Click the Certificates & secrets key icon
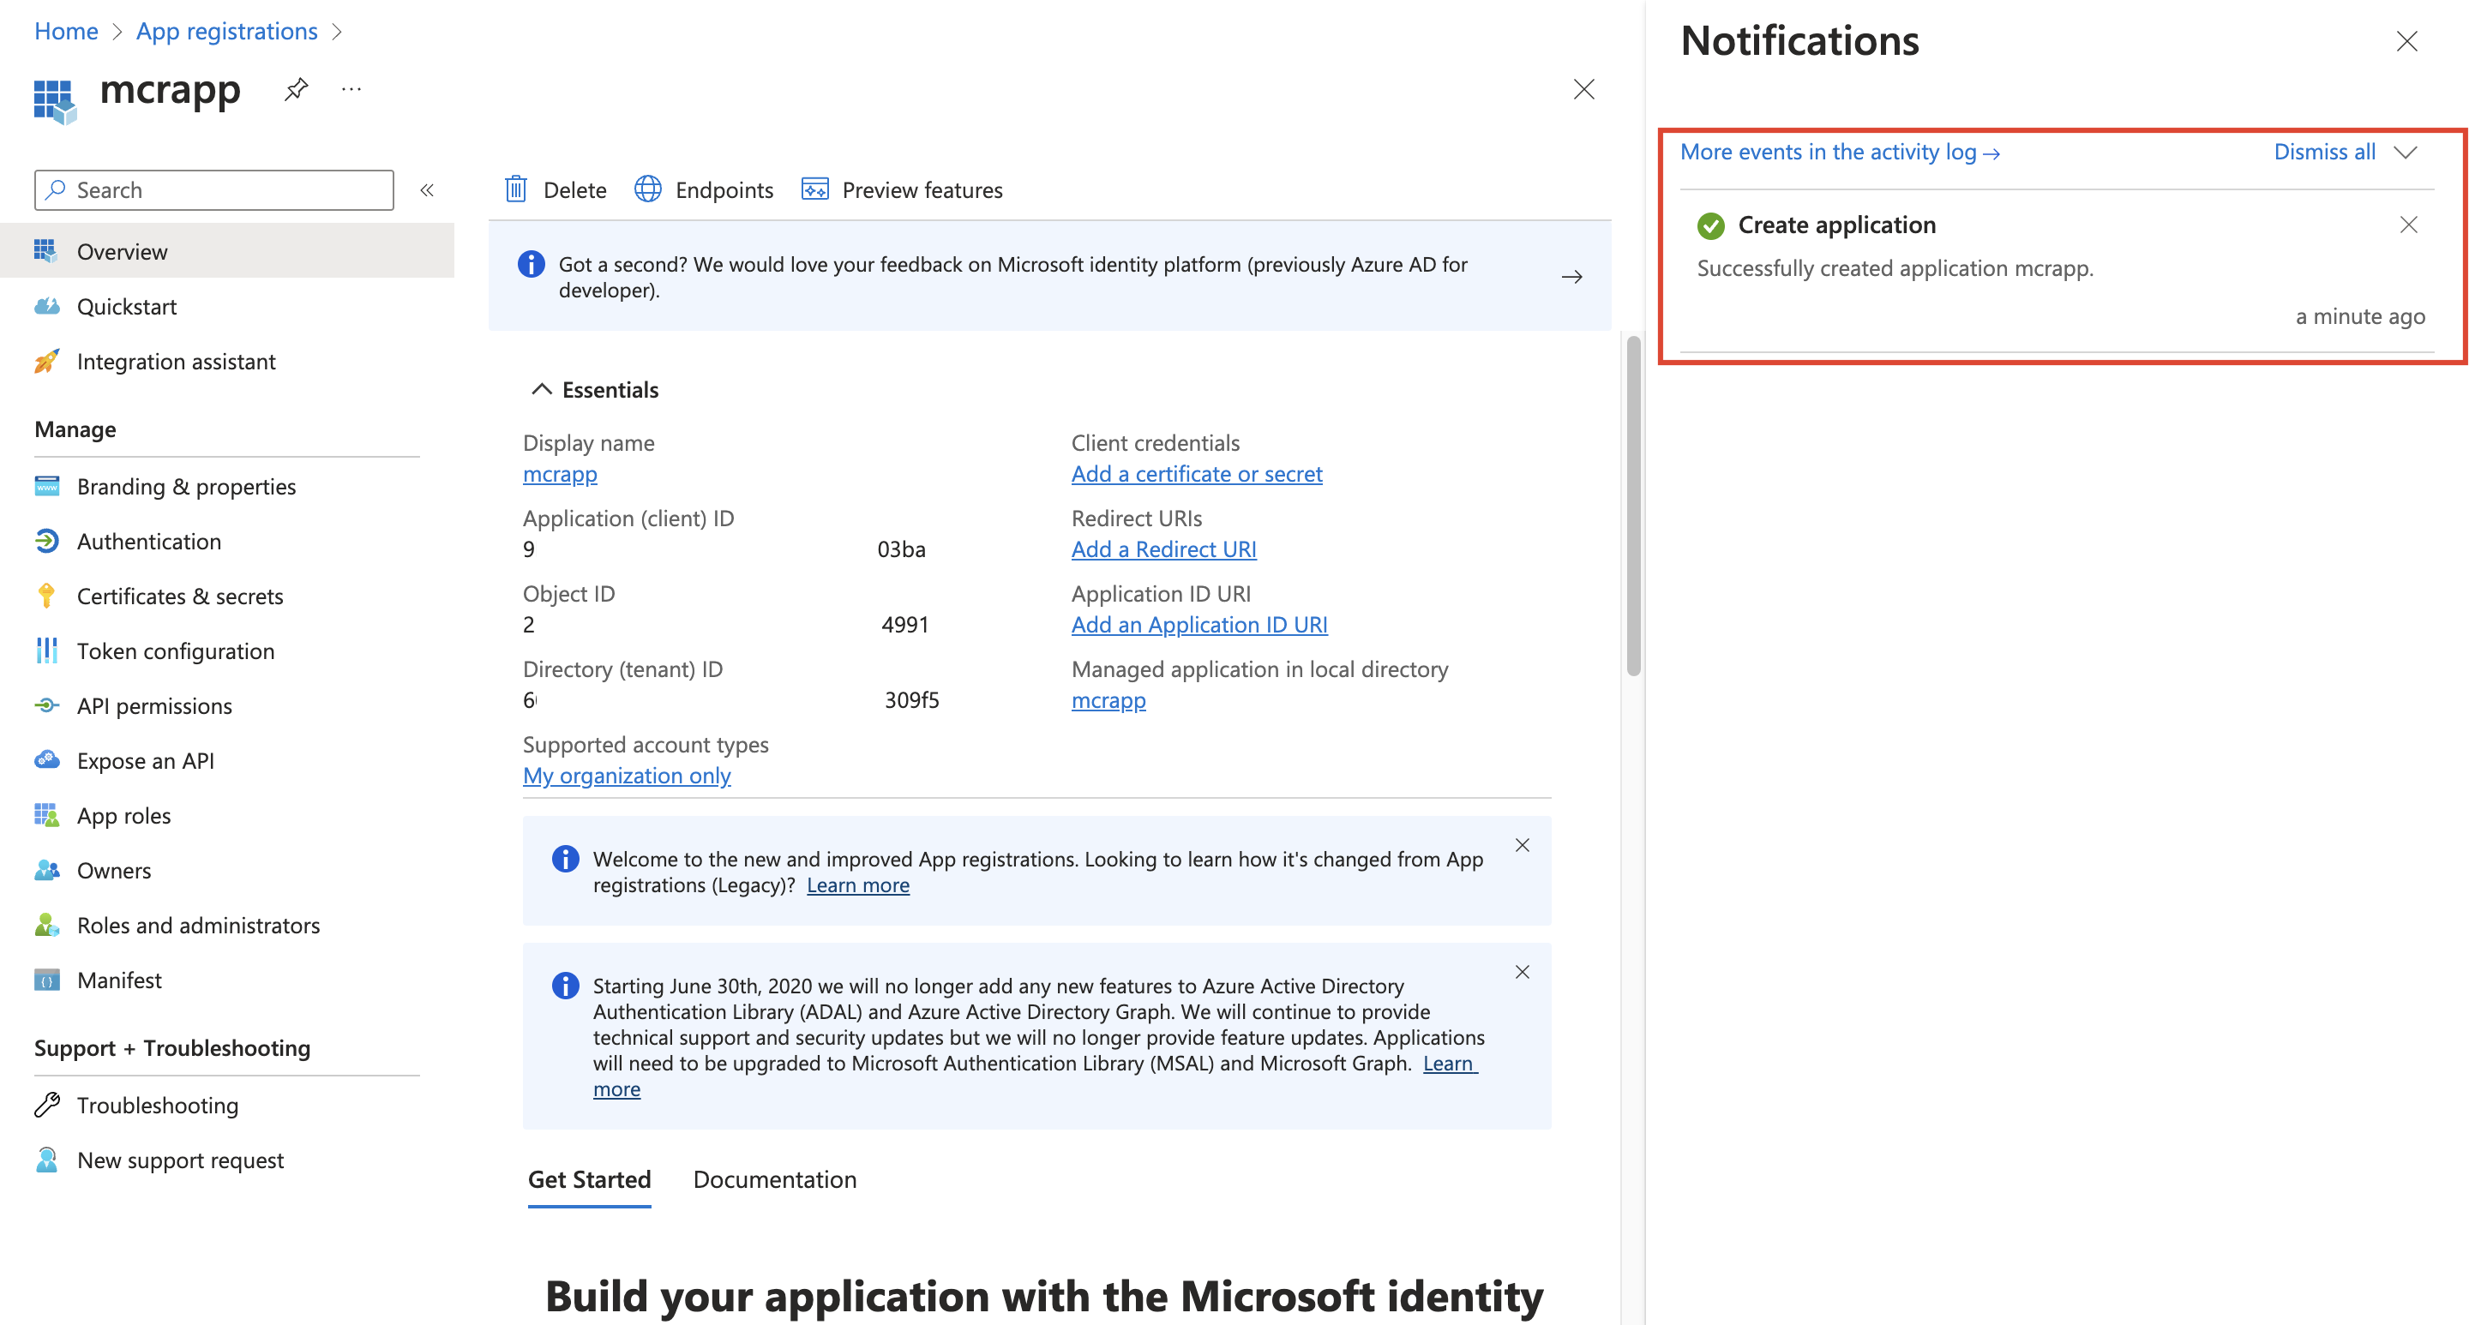This screenshot has width=2469, height=1325. (46, 595)
